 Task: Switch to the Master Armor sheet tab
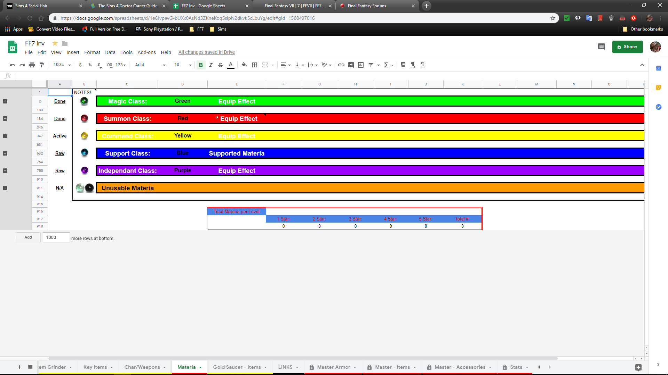pyautogui.click(x=333, y=367)
